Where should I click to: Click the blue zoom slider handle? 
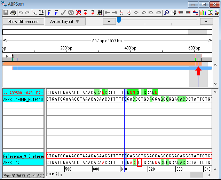click(119, 21)
